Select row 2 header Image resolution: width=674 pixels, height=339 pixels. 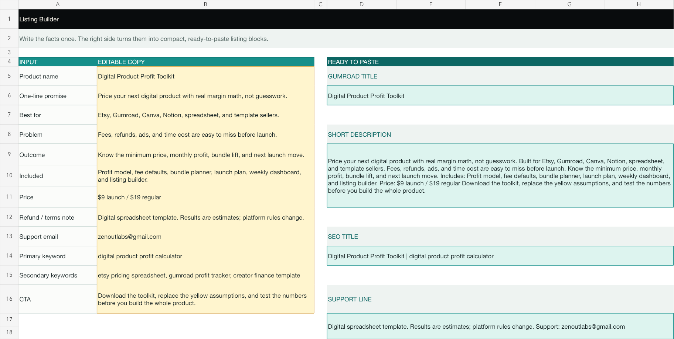(x=9, y=38)
